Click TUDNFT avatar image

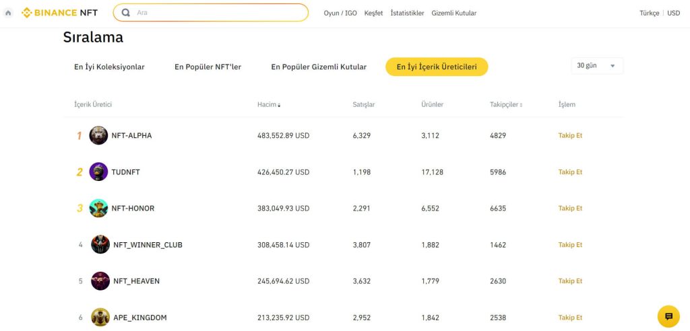click(98, 172)
